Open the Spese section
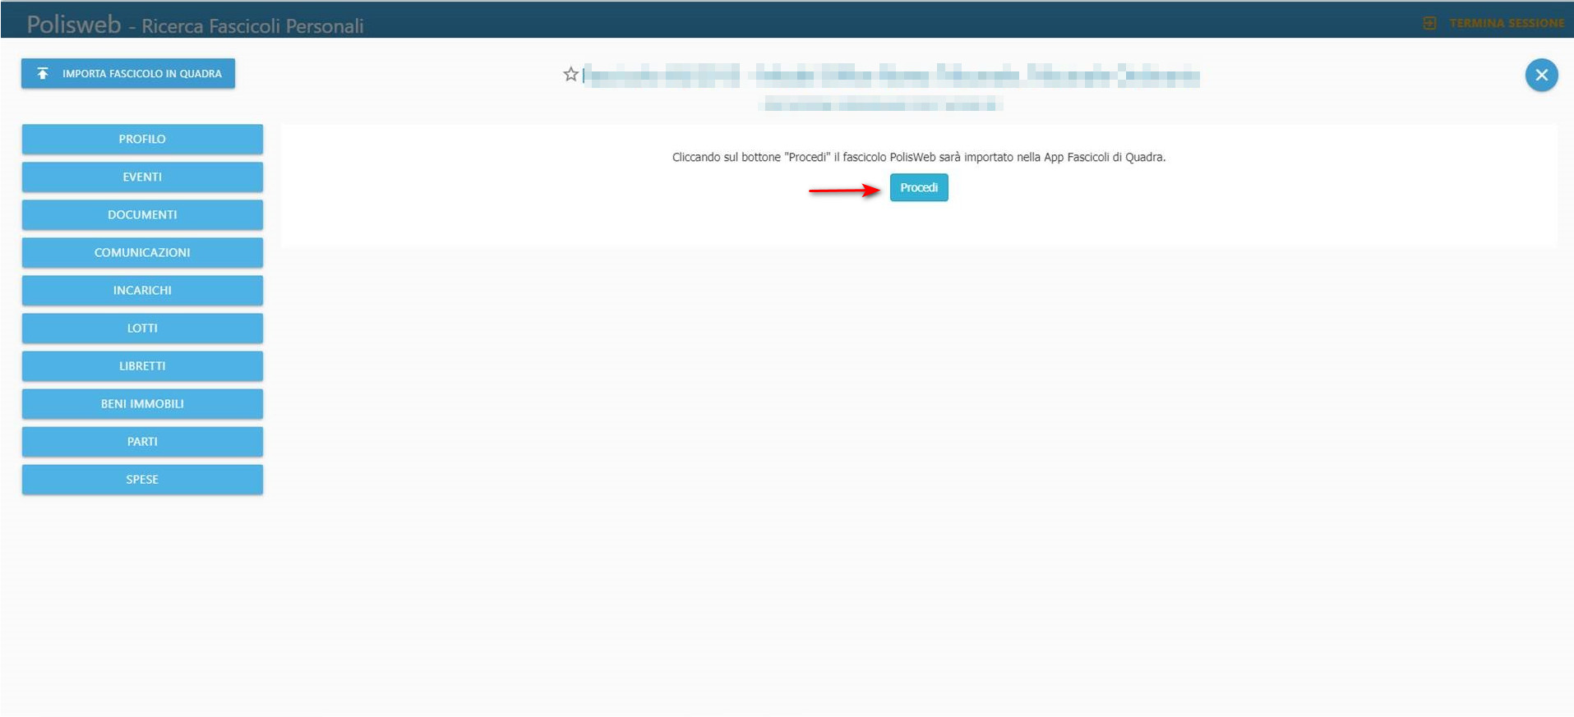 tap(142, 479)
